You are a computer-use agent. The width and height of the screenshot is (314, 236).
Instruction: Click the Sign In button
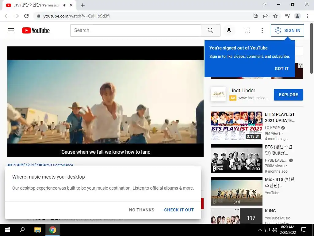[x=287, y=30]
